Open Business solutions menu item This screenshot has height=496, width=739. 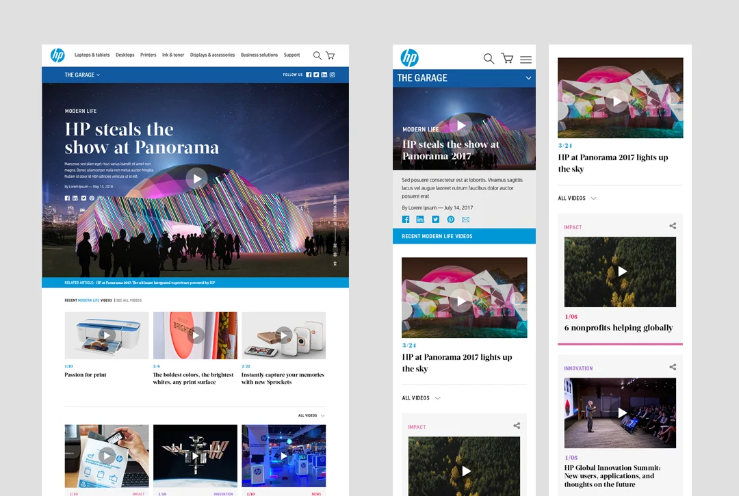pos(259,55)
